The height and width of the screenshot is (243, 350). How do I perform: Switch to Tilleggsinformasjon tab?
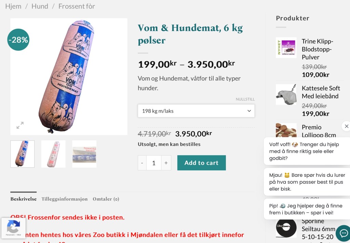tap(65, 199)
